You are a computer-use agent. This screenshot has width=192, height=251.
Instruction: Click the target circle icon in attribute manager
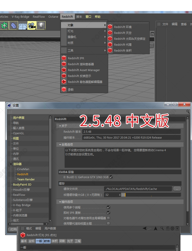click(x=172, y=228)
